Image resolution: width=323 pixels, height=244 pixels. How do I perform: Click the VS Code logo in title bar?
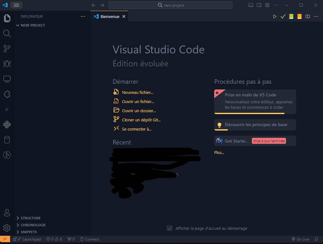click(x=5, y=5)
